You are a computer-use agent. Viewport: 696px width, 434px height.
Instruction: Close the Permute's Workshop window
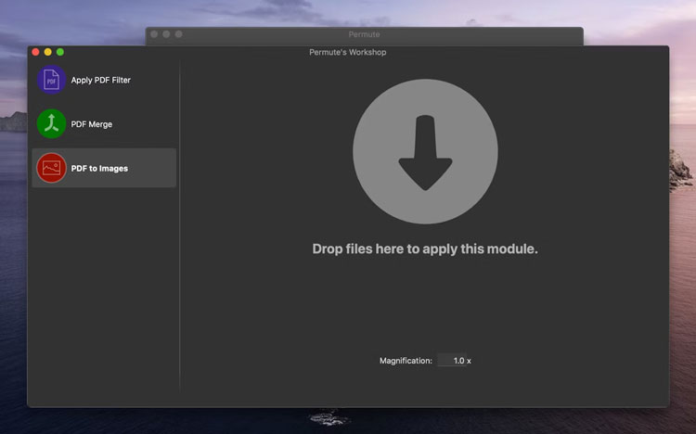click(36, 52)
